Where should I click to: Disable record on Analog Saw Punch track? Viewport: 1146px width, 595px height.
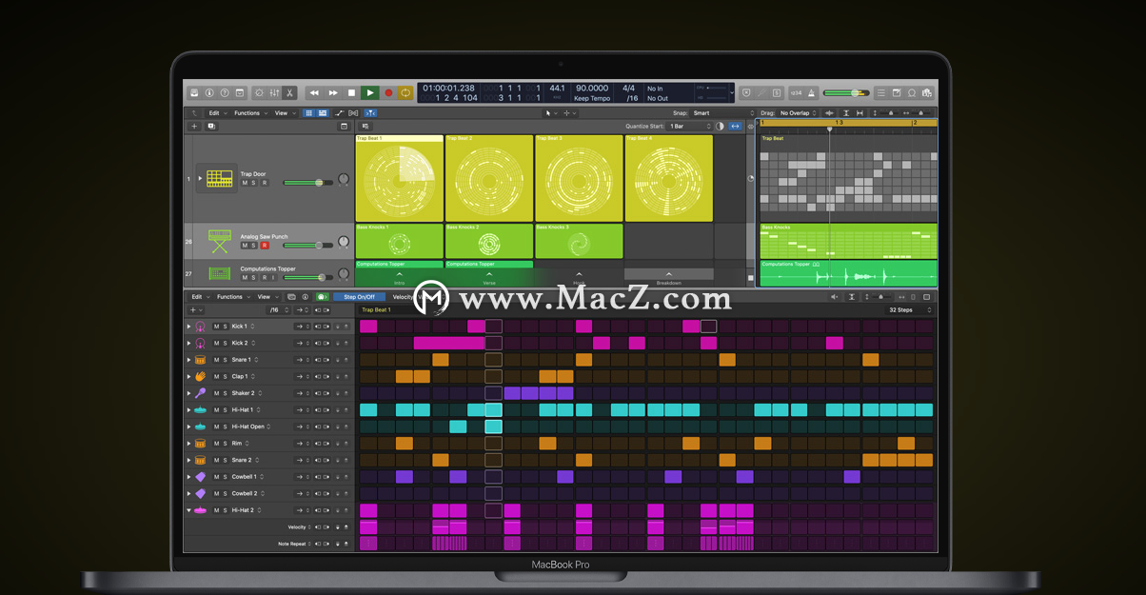tap(264, 245)
